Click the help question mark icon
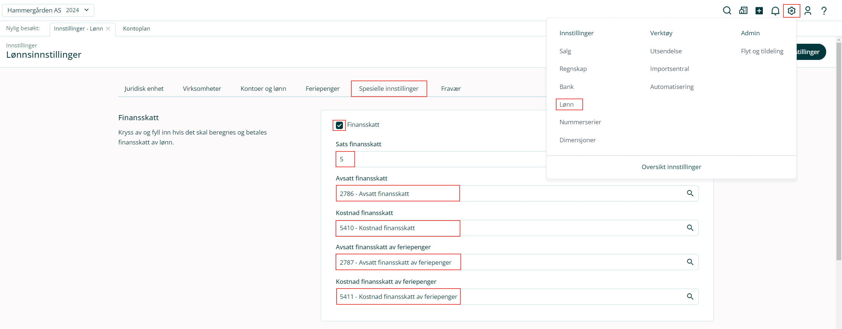This screenshot has height=329, width=842. [824, 11]
